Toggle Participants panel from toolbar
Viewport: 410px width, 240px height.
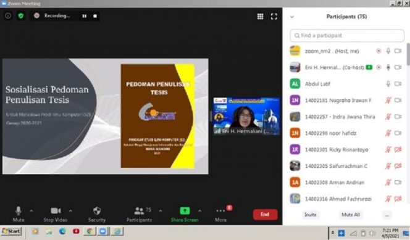coord(139,215)
